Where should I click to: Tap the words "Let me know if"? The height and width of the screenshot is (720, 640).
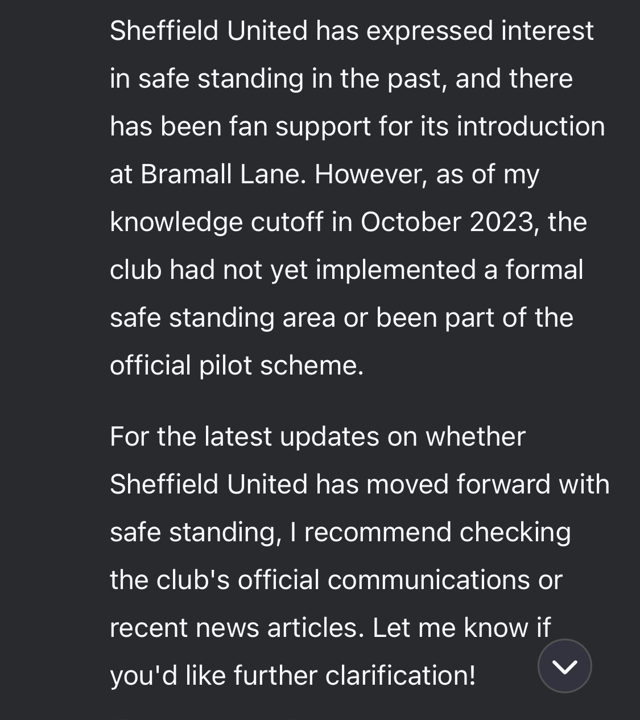(x=461, y=628)
